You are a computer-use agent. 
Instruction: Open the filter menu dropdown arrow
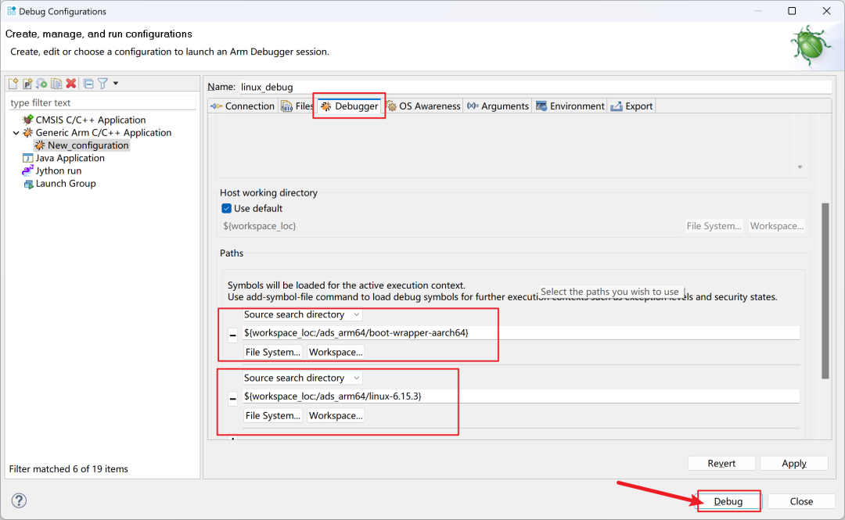(x=116, y=84)
